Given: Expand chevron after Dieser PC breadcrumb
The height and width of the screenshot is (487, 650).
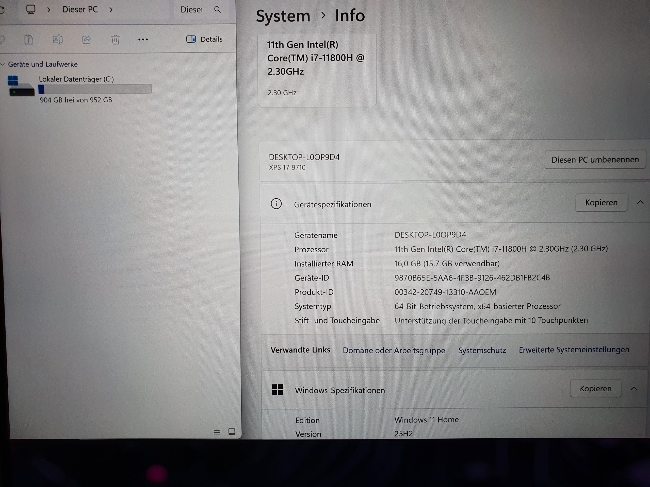Looking at the screenshot, I should (111, 10).
